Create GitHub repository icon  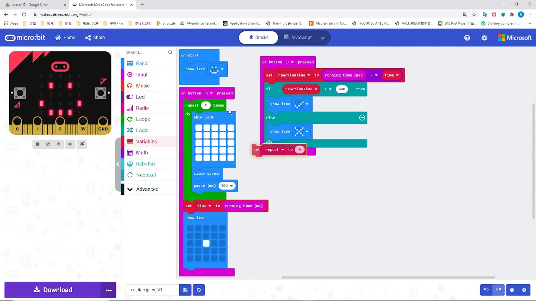coord(199,290)
